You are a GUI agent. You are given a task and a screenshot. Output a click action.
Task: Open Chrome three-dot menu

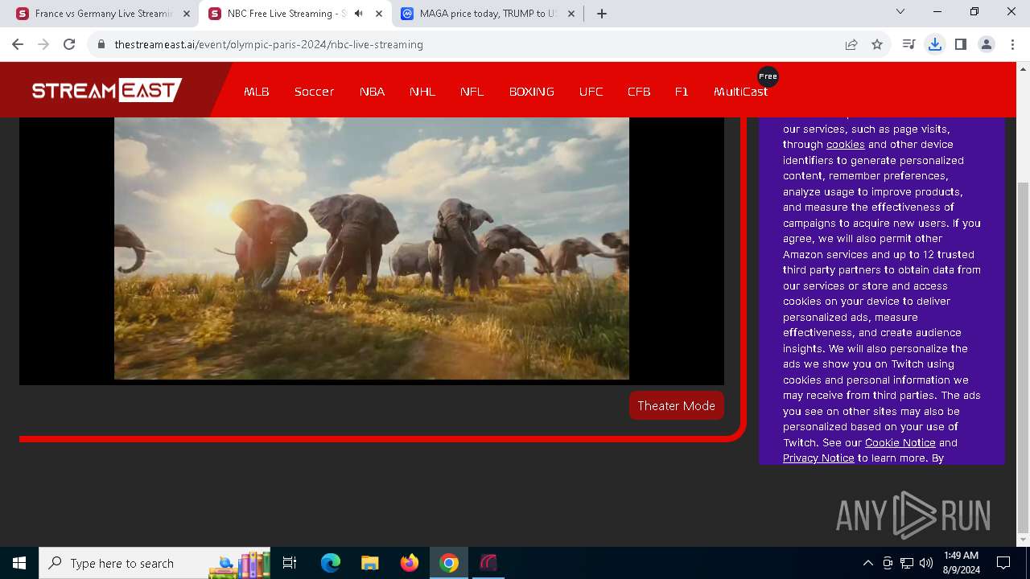tap(1011, 44)
